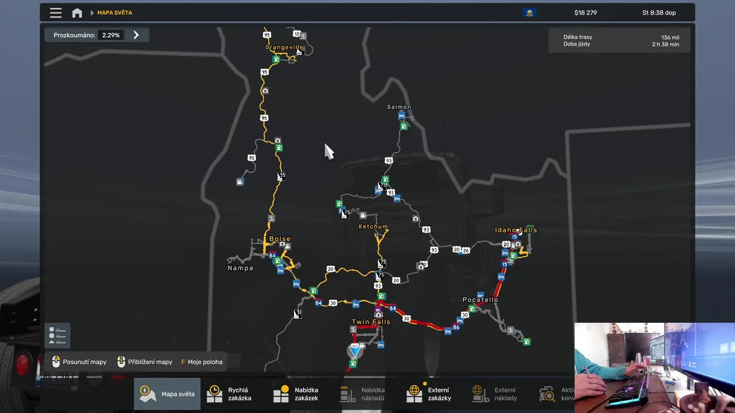This screenshot has height=413, width=735.
Task: Click the Grangeville city label
Action: point(284,48)
